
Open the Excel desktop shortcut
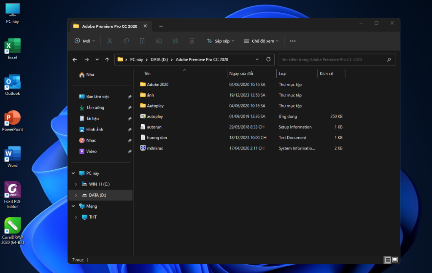[12, 49]
